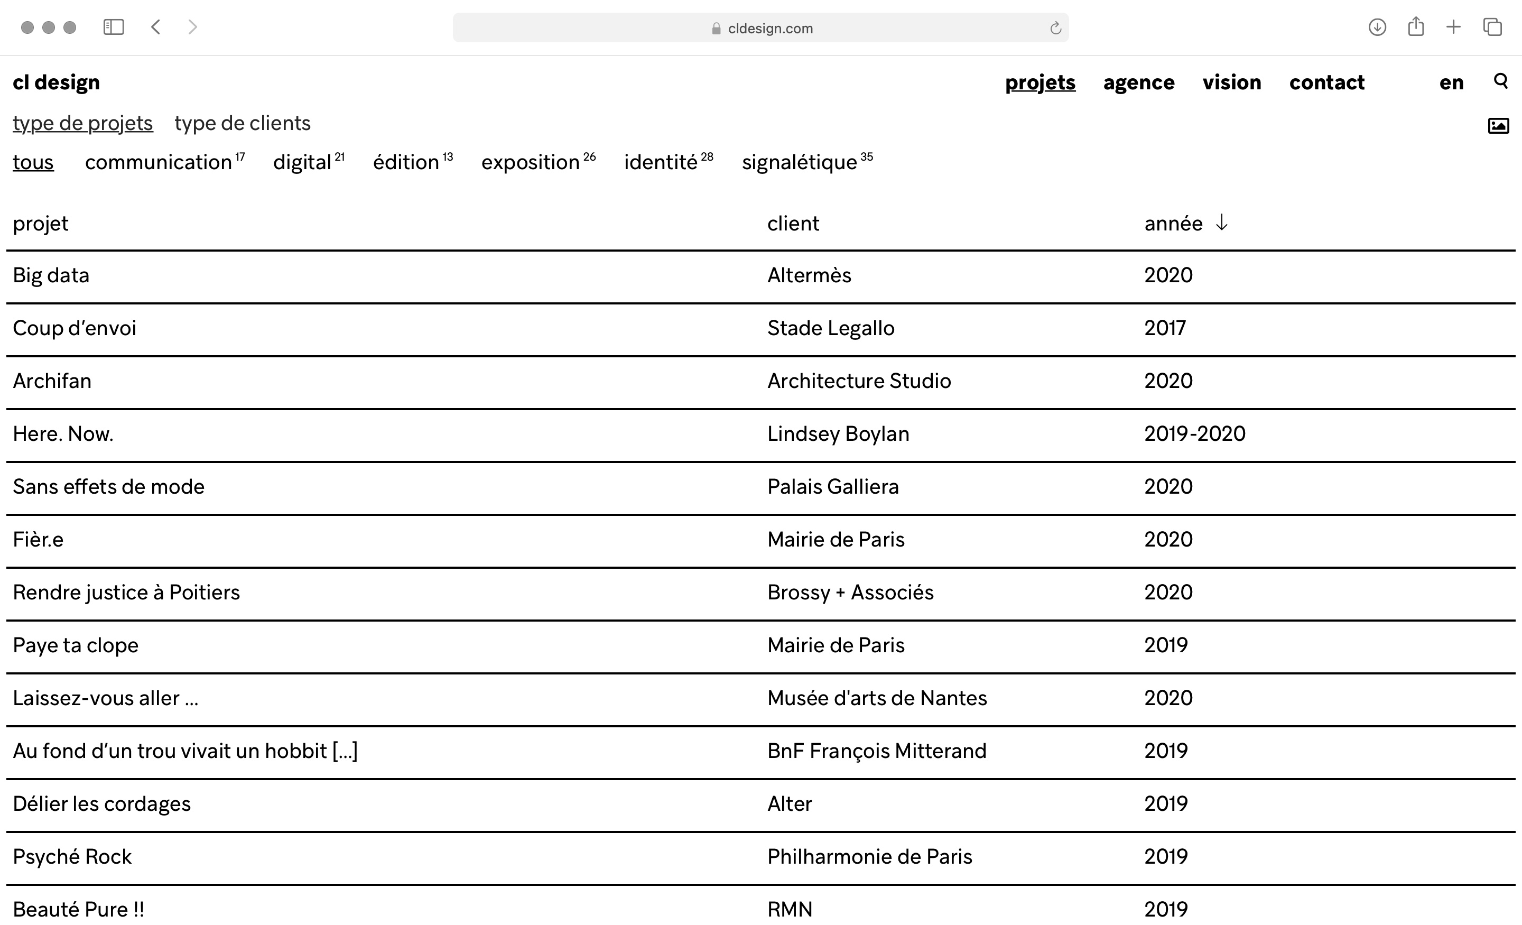The width and height of the screenshot is (1522, 925).
Task: Open the agence menu item
Action: click(x=1138, y=83)
